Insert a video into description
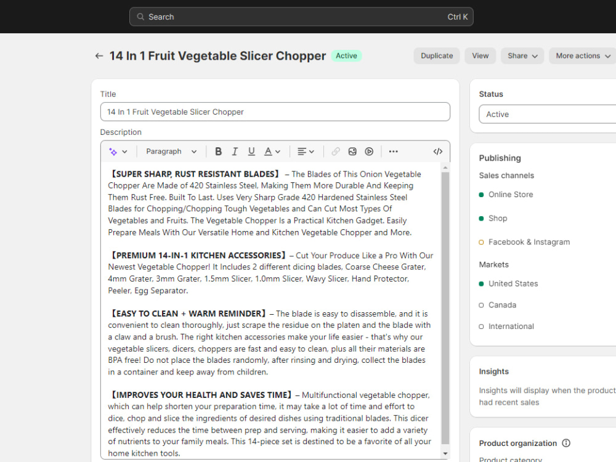Screen dimensions: 616x462 tap(369, 152)
